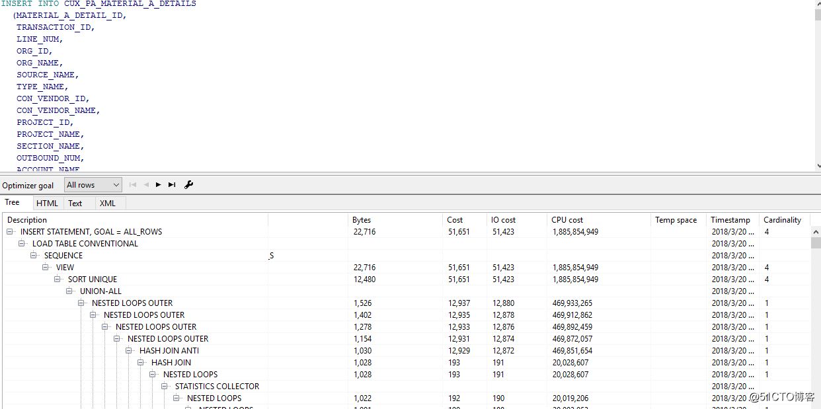Click CUX_PA_MATERIAL_A_DETAILS table name
The width and height of the screenshot is (821, 409).
[130, 4]
